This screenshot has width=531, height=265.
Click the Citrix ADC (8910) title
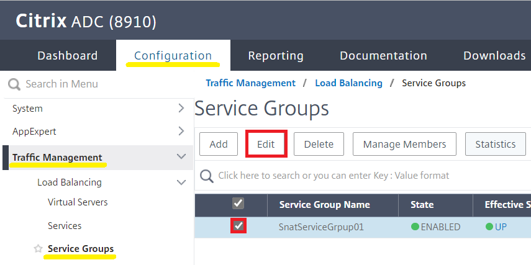click(86, 21)
